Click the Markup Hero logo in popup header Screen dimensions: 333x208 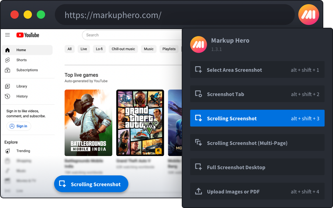click(198, 44)
